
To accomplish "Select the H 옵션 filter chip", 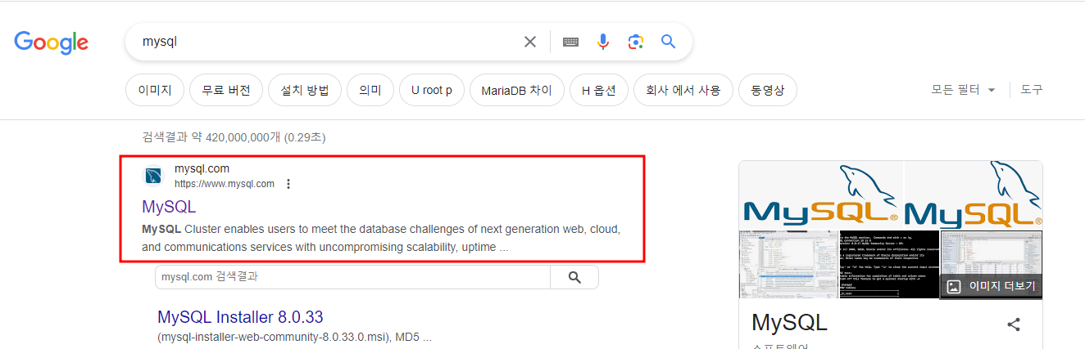I will (x=599, y=90).
